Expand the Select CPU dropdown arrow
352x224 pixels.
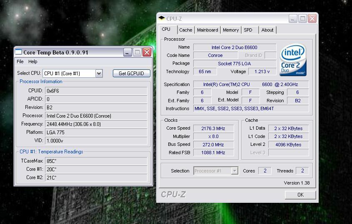(99, 74)
